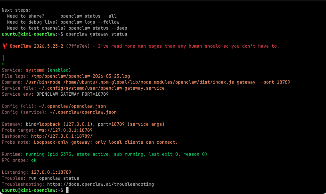Click the /usr/bin/node command path

pos(43,82)
